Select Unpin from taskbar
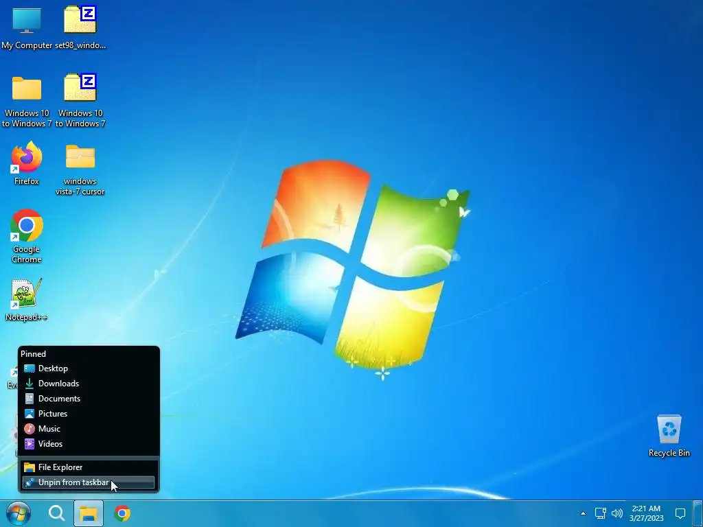 tap(89, 482)
